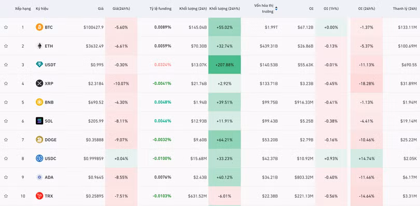Favorite SOL with its star icon
The height and width of the screenshot is (206, 420).
click(x=6, y=121)
